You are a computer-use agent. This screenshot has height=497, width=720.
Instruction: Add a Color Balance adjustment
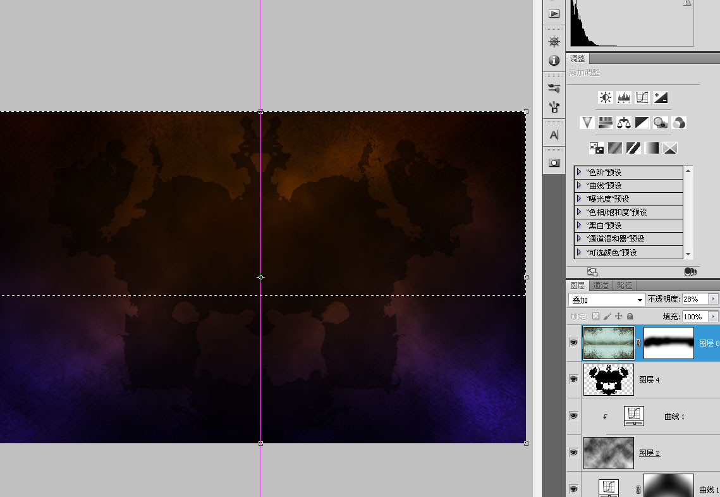coord(623,123)
